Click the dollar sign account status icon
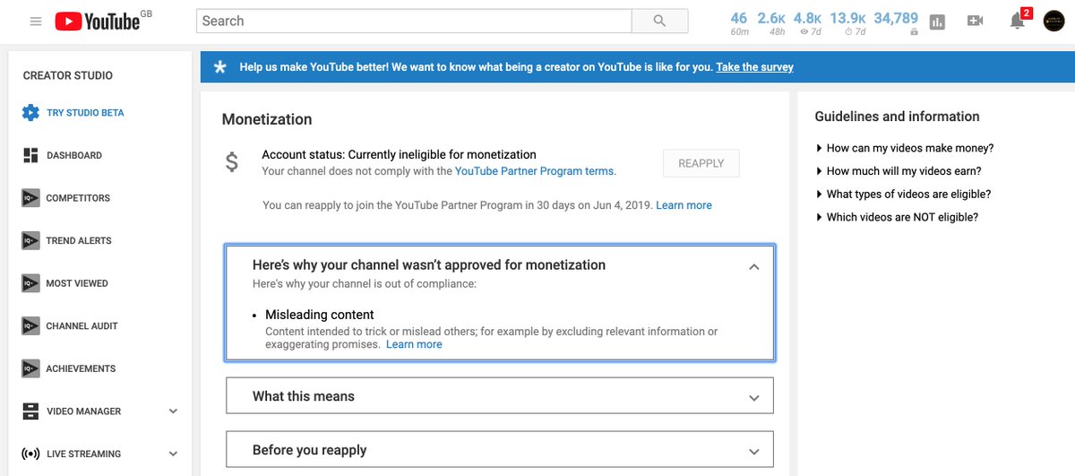 pos(232,162)
